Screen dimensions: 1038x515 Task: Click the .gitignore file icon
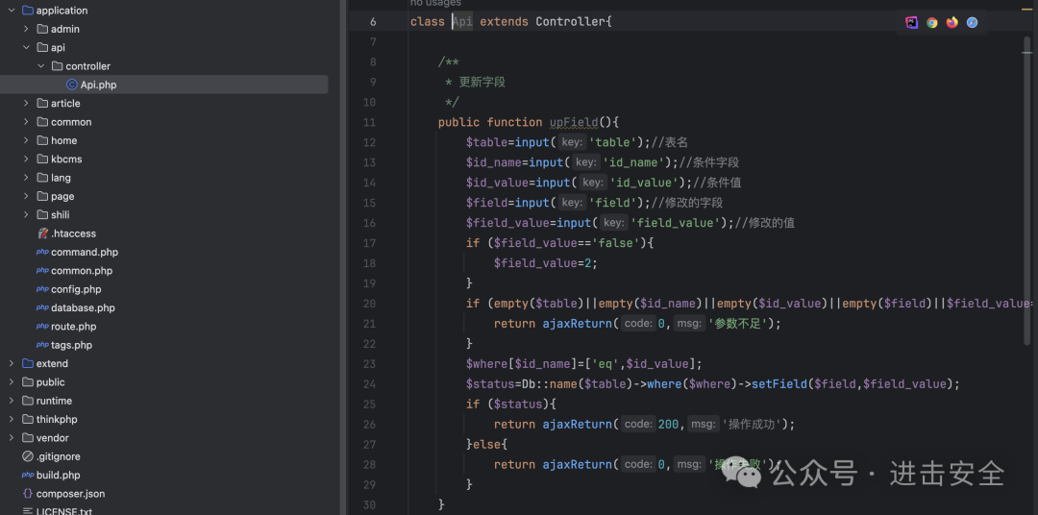point(28,456)
